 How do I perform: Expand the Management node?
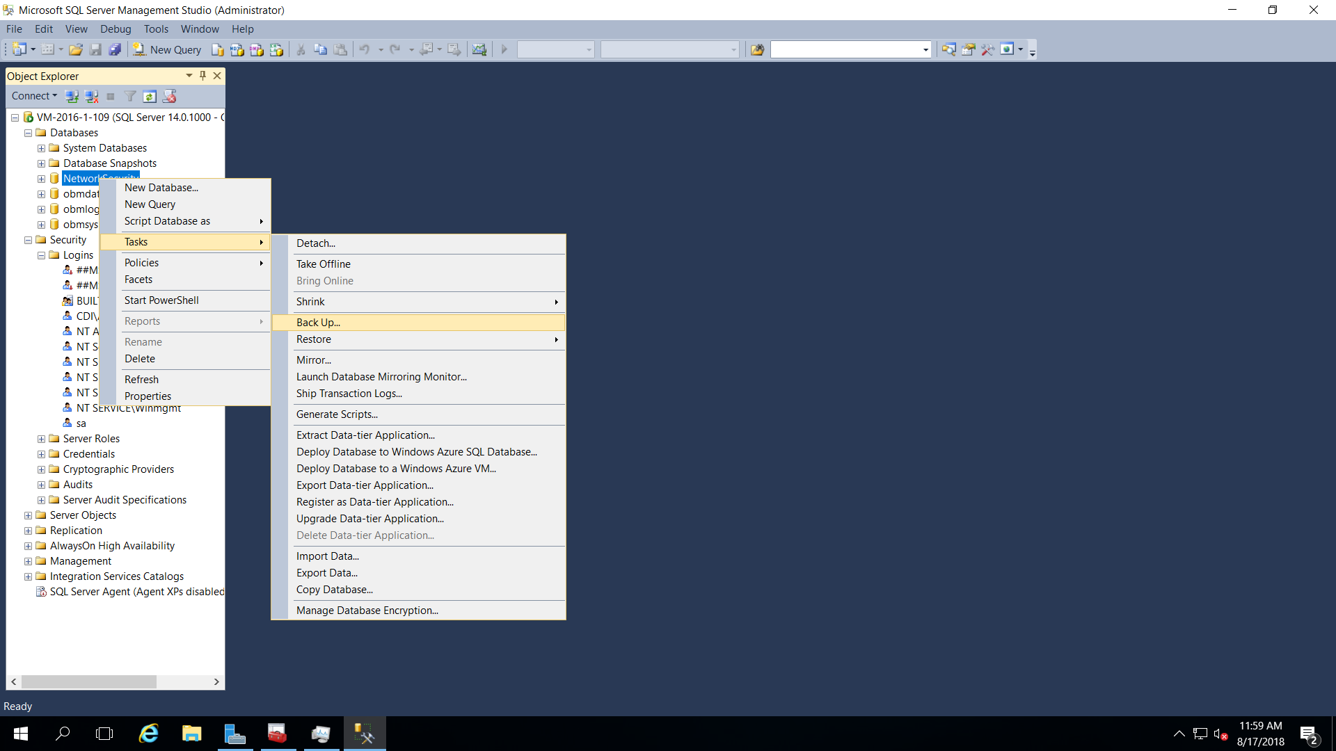[29, 561]
